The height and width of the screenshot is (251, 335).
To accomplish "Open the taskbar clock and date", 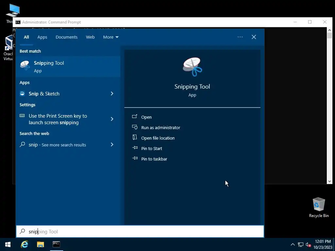I will tap(323, 244).
